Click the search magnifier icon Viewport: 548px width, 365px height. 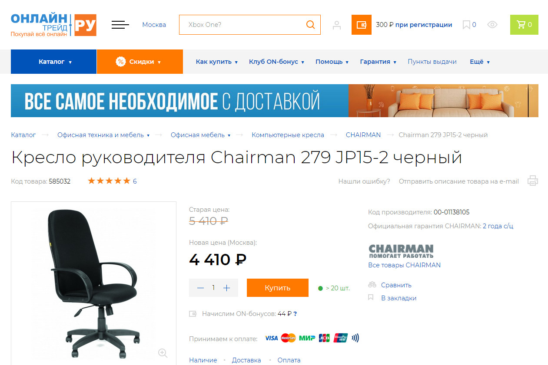coord(310,25)
